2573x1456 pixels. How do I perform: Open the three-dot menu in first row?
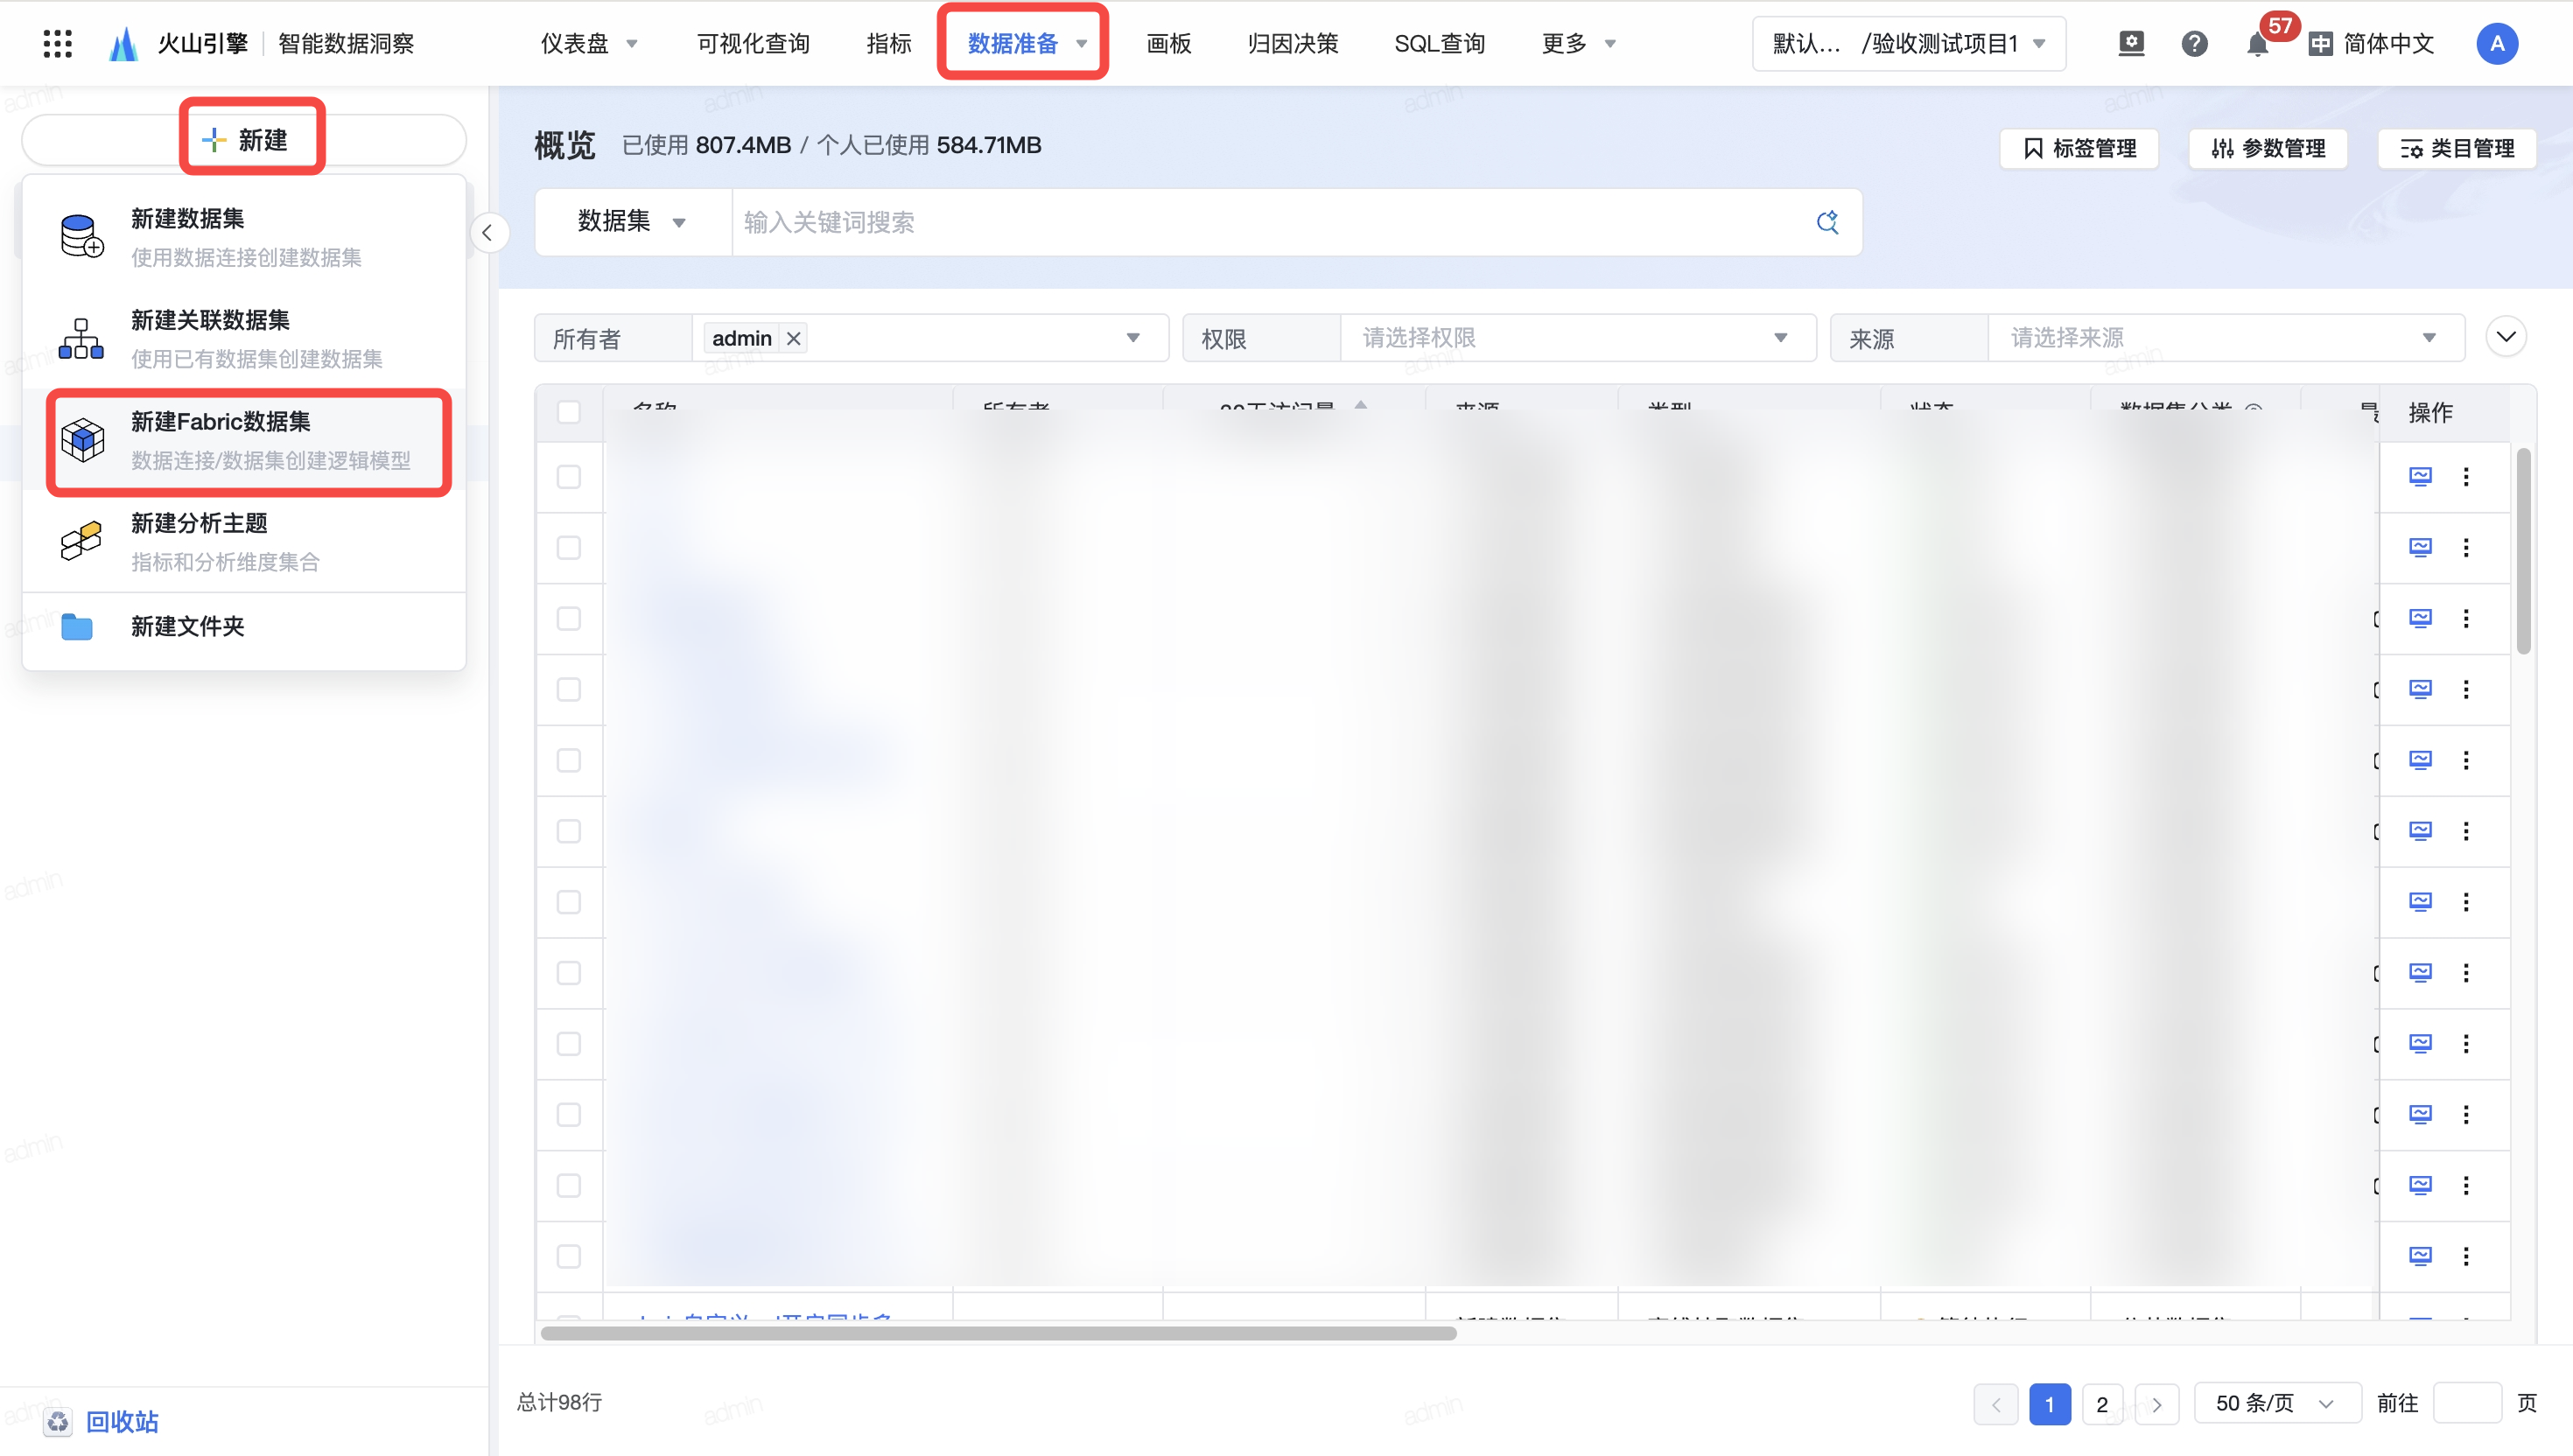2466,476
